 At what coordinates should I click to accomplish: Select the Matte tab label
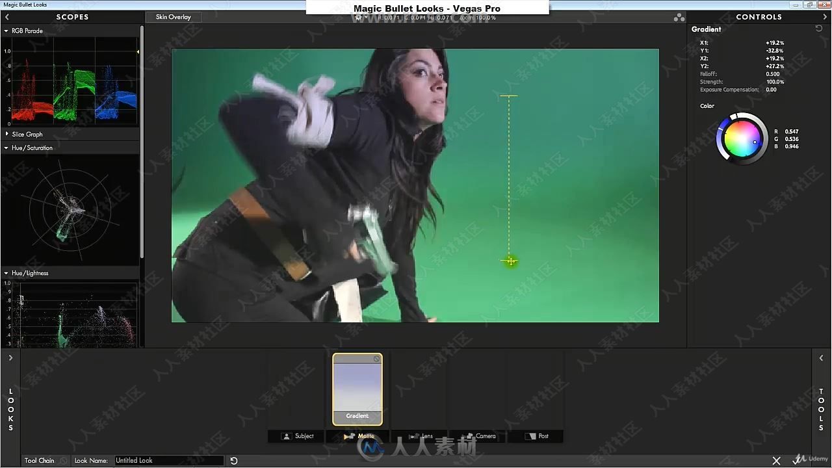tap(366, 436)
